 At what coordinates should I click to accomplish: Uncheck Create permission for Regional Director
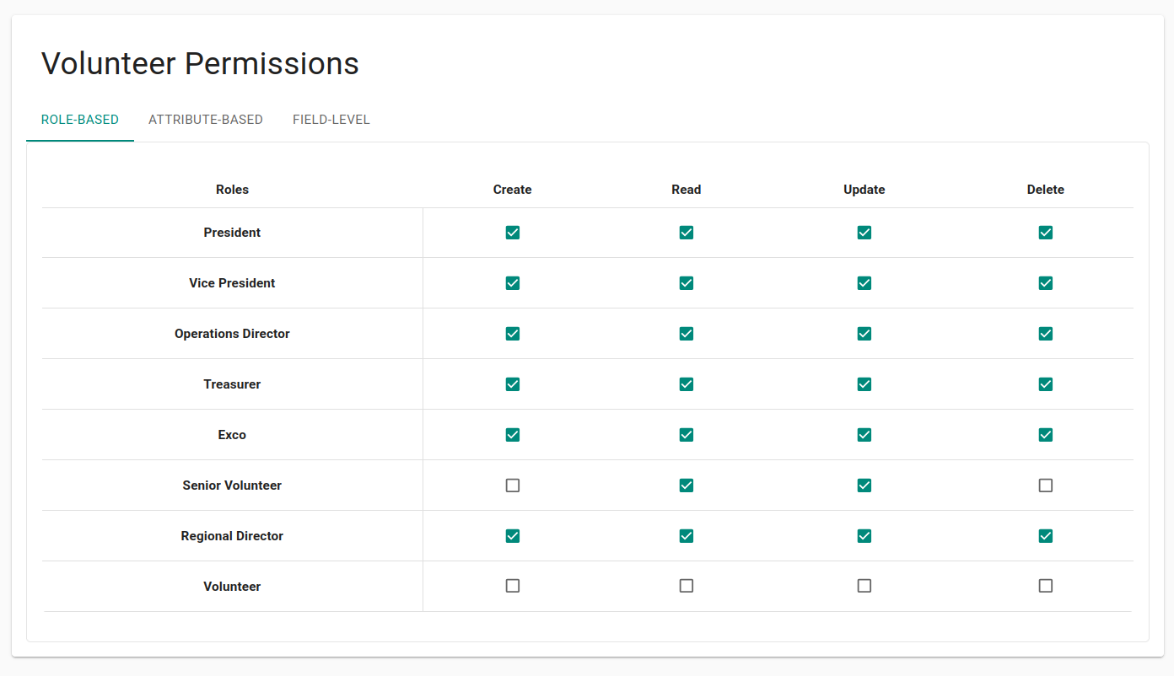point(513,536)
